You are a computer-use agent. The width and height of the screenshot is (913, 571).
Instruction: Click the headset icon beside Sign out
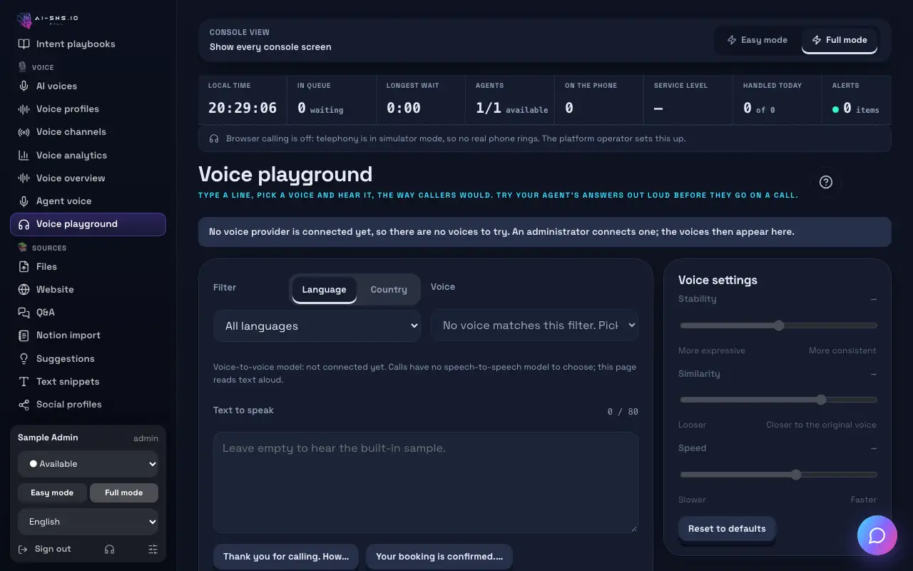point(109,550)
